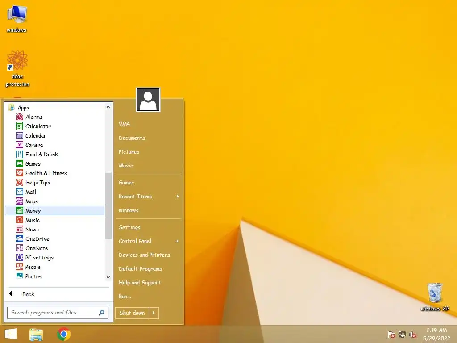Open Help and Support

point(140,283)
